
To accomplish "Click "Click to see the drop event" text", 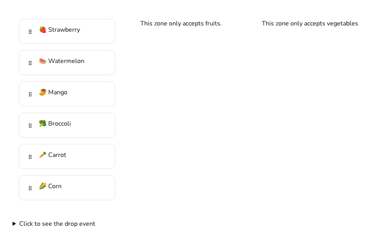I will pos(57,224).
